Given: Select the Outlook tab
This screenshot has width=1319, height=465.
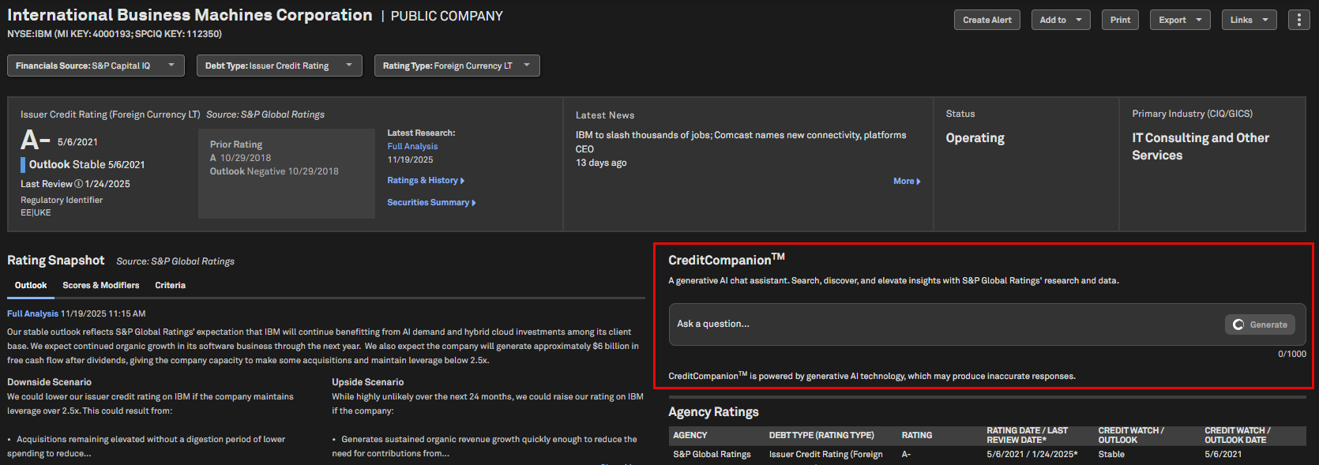Looking at the screenshot, I should (x=31, y=286).
